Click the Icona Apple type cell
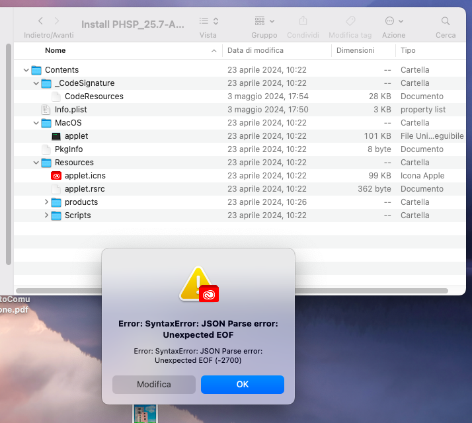 422,176
